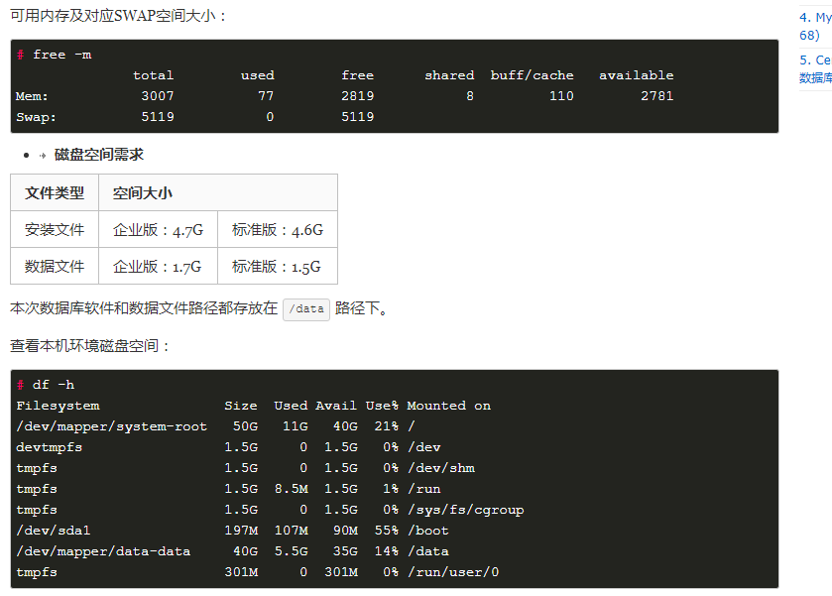This screenshot has height=596, width=832.
Task: Click the "数据文件" table cell
Action: [x=55, y=266]
